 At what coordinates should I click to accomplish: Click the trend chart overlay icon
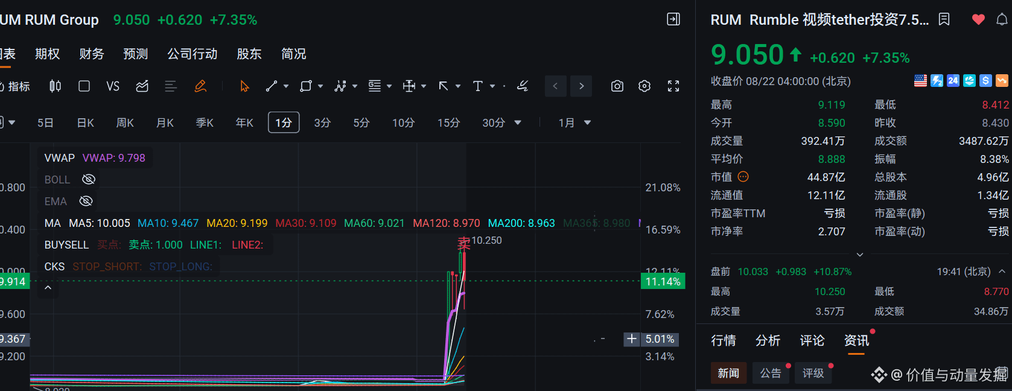pos(142,86)
